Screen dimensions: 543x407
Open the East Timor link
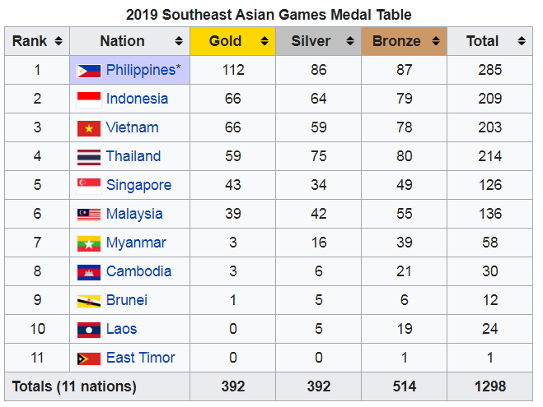(140, 358)
